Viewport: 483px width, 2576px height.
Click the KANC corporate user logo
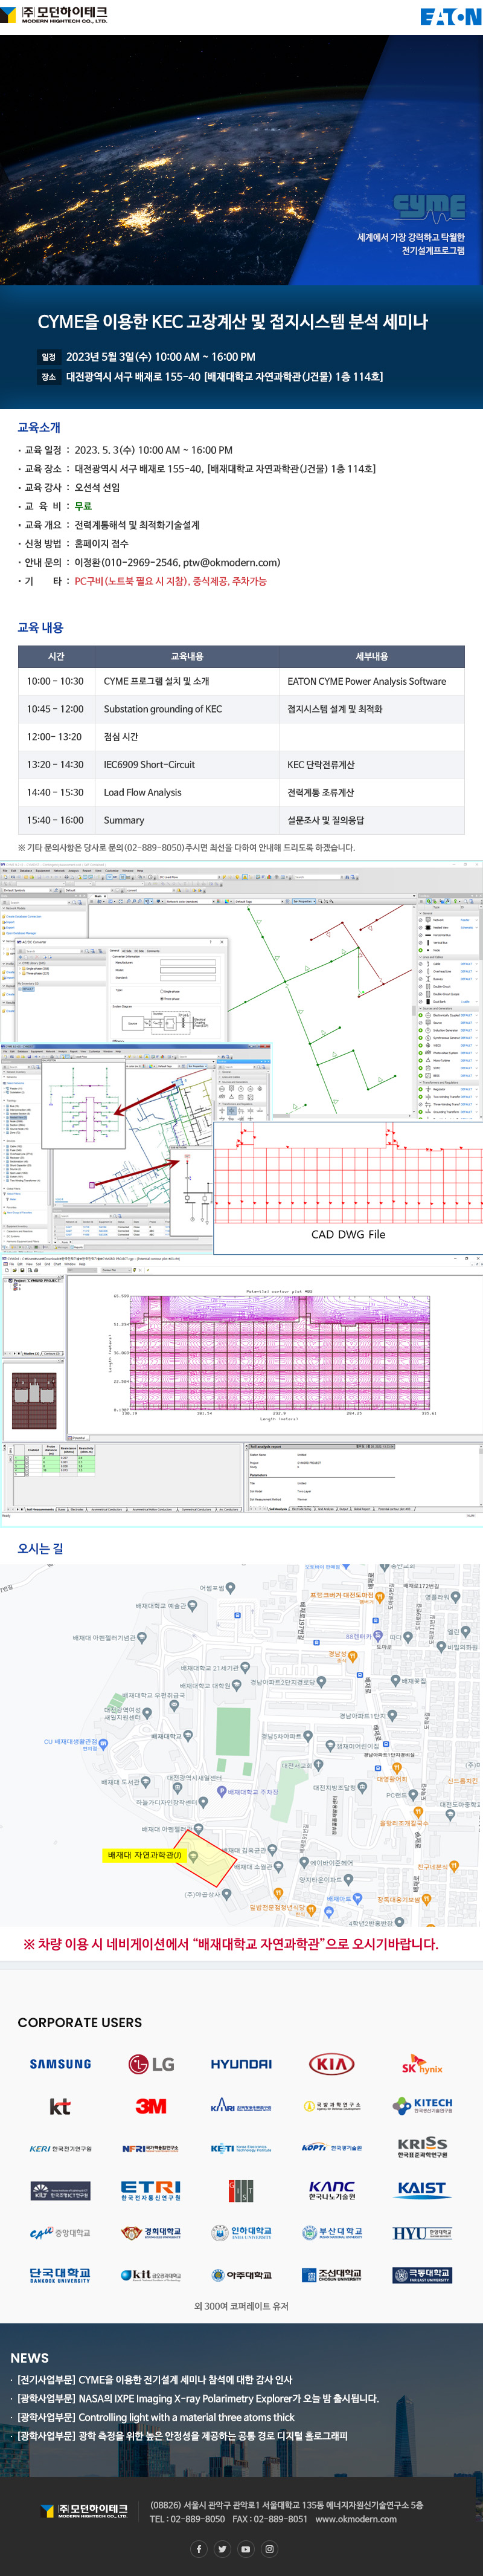[x=331, y=2190]
